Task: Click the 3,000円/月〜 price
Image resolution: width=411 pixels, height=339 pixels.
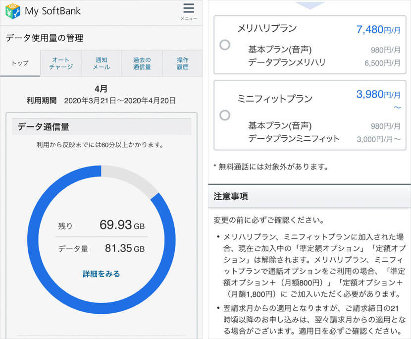Action: pos(379,139)
